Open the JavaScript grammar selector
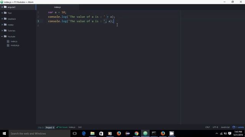Screen dimensions: 245x137 tap(225, 127)
